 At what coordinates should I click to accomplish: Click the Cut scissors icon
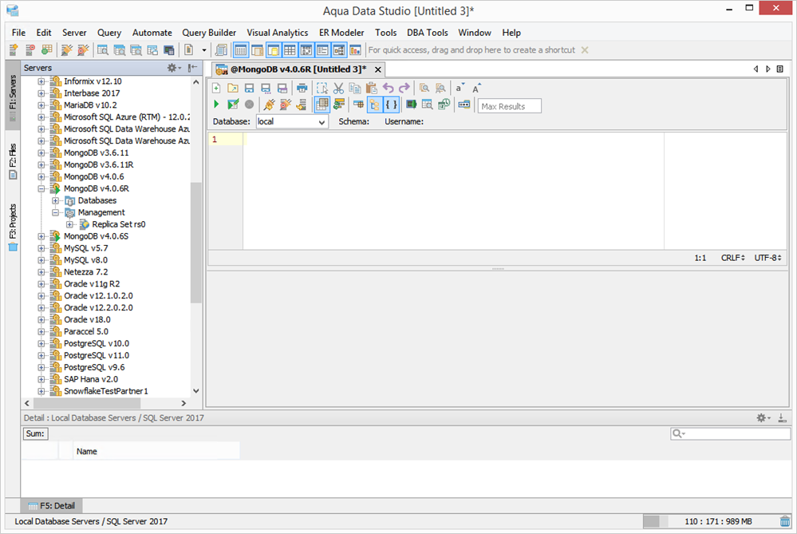point(338,88)
